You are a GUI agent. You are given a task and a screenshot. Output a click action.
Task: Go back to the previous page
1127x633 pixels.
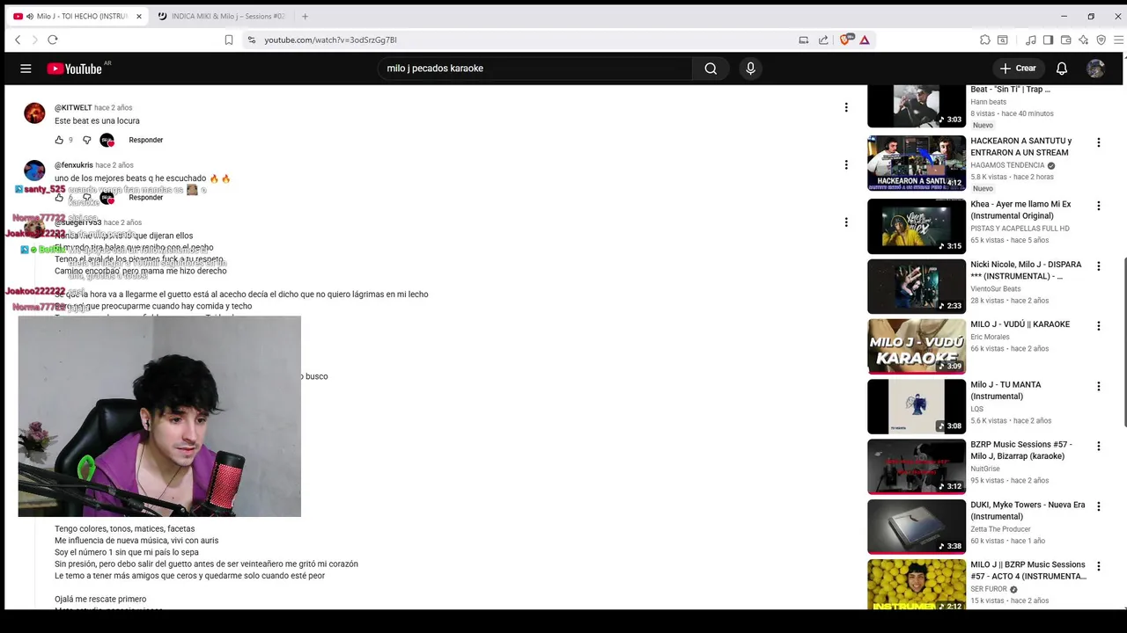tap(18, 40)
